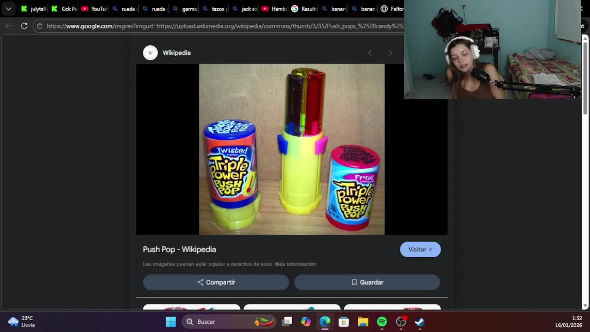590x332 pixels.
Task: Open OBS Studio from the taskbar
Action: [401, 322]
